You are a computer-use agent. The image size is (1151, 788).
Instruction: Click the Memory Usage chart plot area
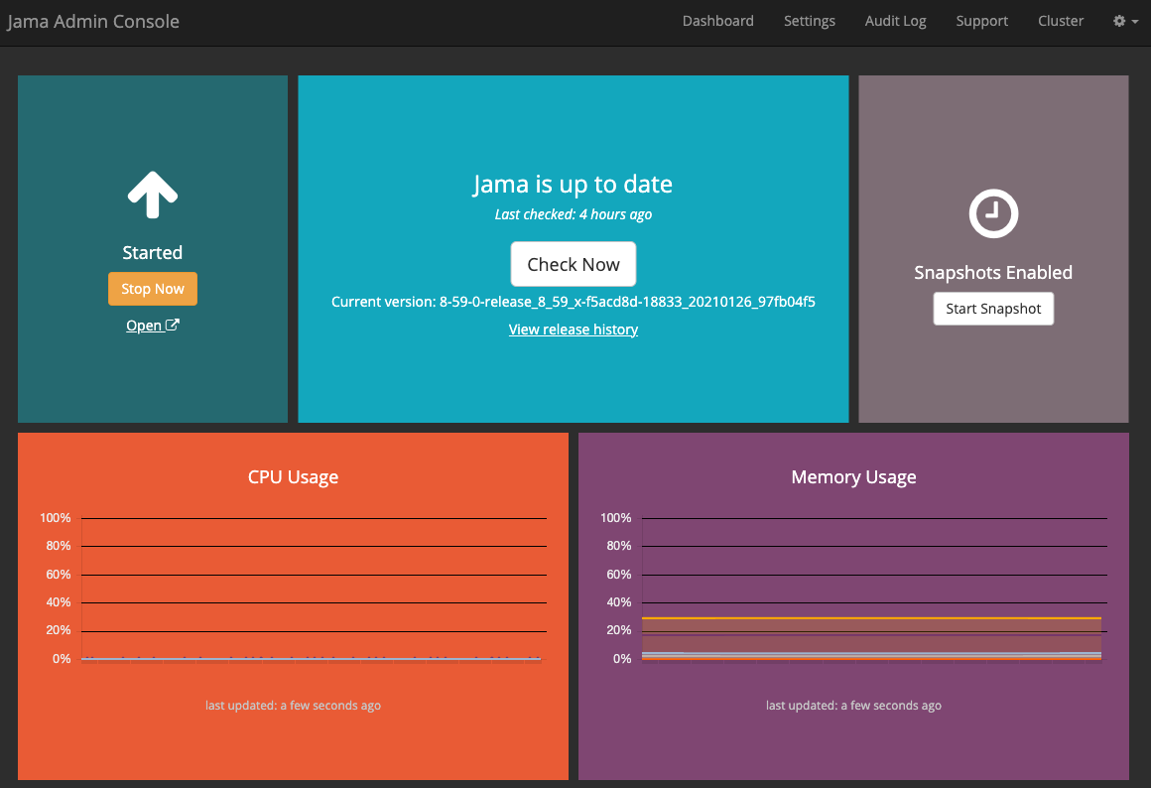click(x=875, y=589)
